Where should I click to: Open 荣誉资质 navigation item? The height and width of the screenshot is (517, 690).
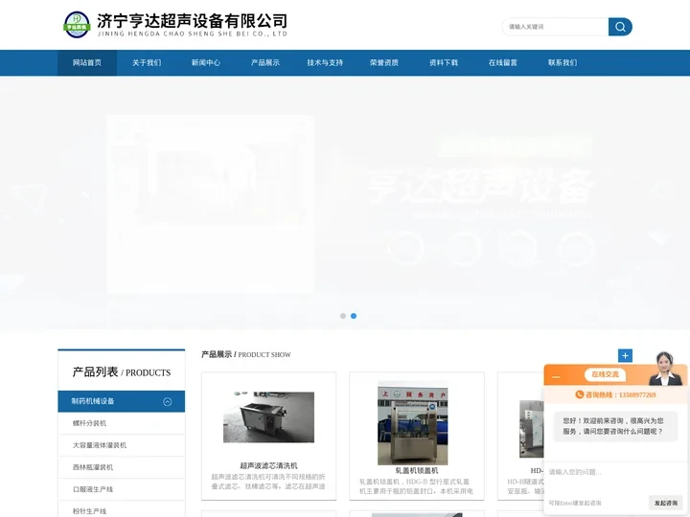coord(384,63)
